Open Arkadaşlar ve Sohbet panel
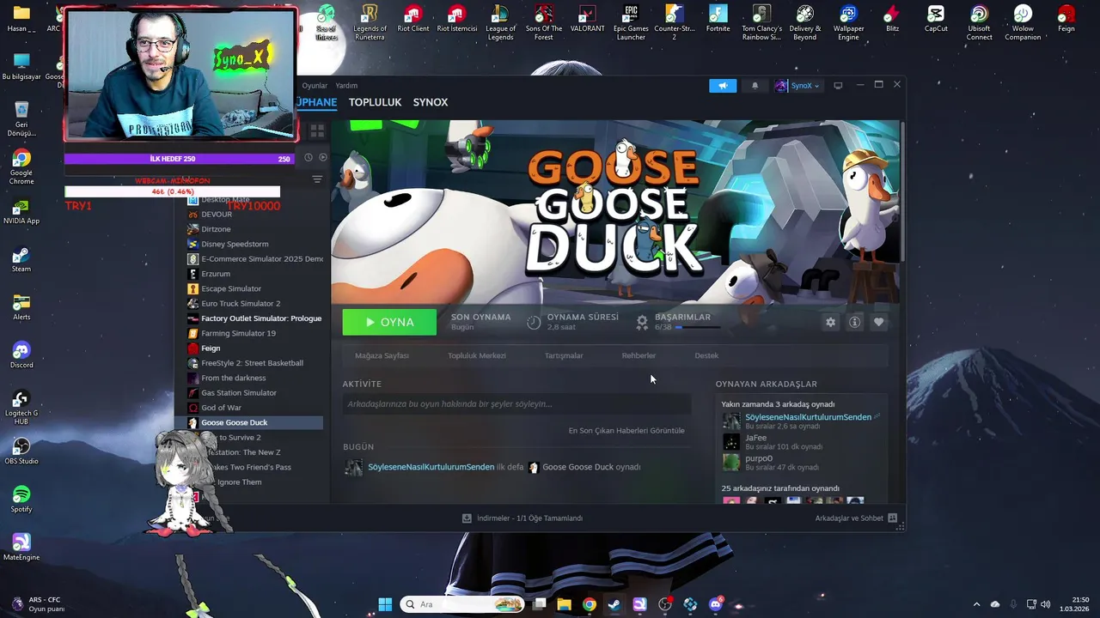 coord(856,518)
